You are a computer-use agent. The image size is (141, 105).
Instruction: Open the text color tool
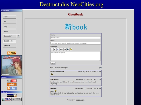58,49
